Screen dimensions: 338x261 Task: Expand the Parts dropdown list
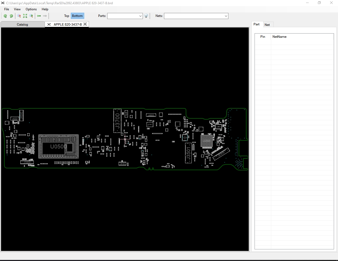140,16
